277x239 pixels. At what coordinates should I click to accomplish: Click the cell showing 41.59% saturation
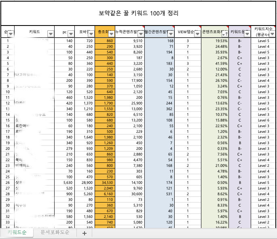(215, 64)
